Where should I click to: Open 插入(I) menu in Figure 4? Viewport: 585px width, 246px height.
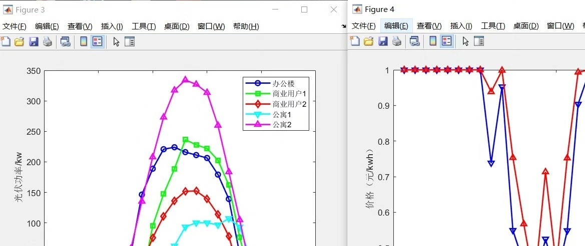click(461, 25)
